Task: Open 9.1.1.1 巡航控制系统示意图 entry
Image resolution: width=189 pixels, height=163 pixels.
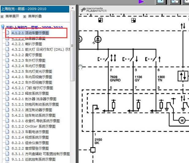Action: pos(33,159)
